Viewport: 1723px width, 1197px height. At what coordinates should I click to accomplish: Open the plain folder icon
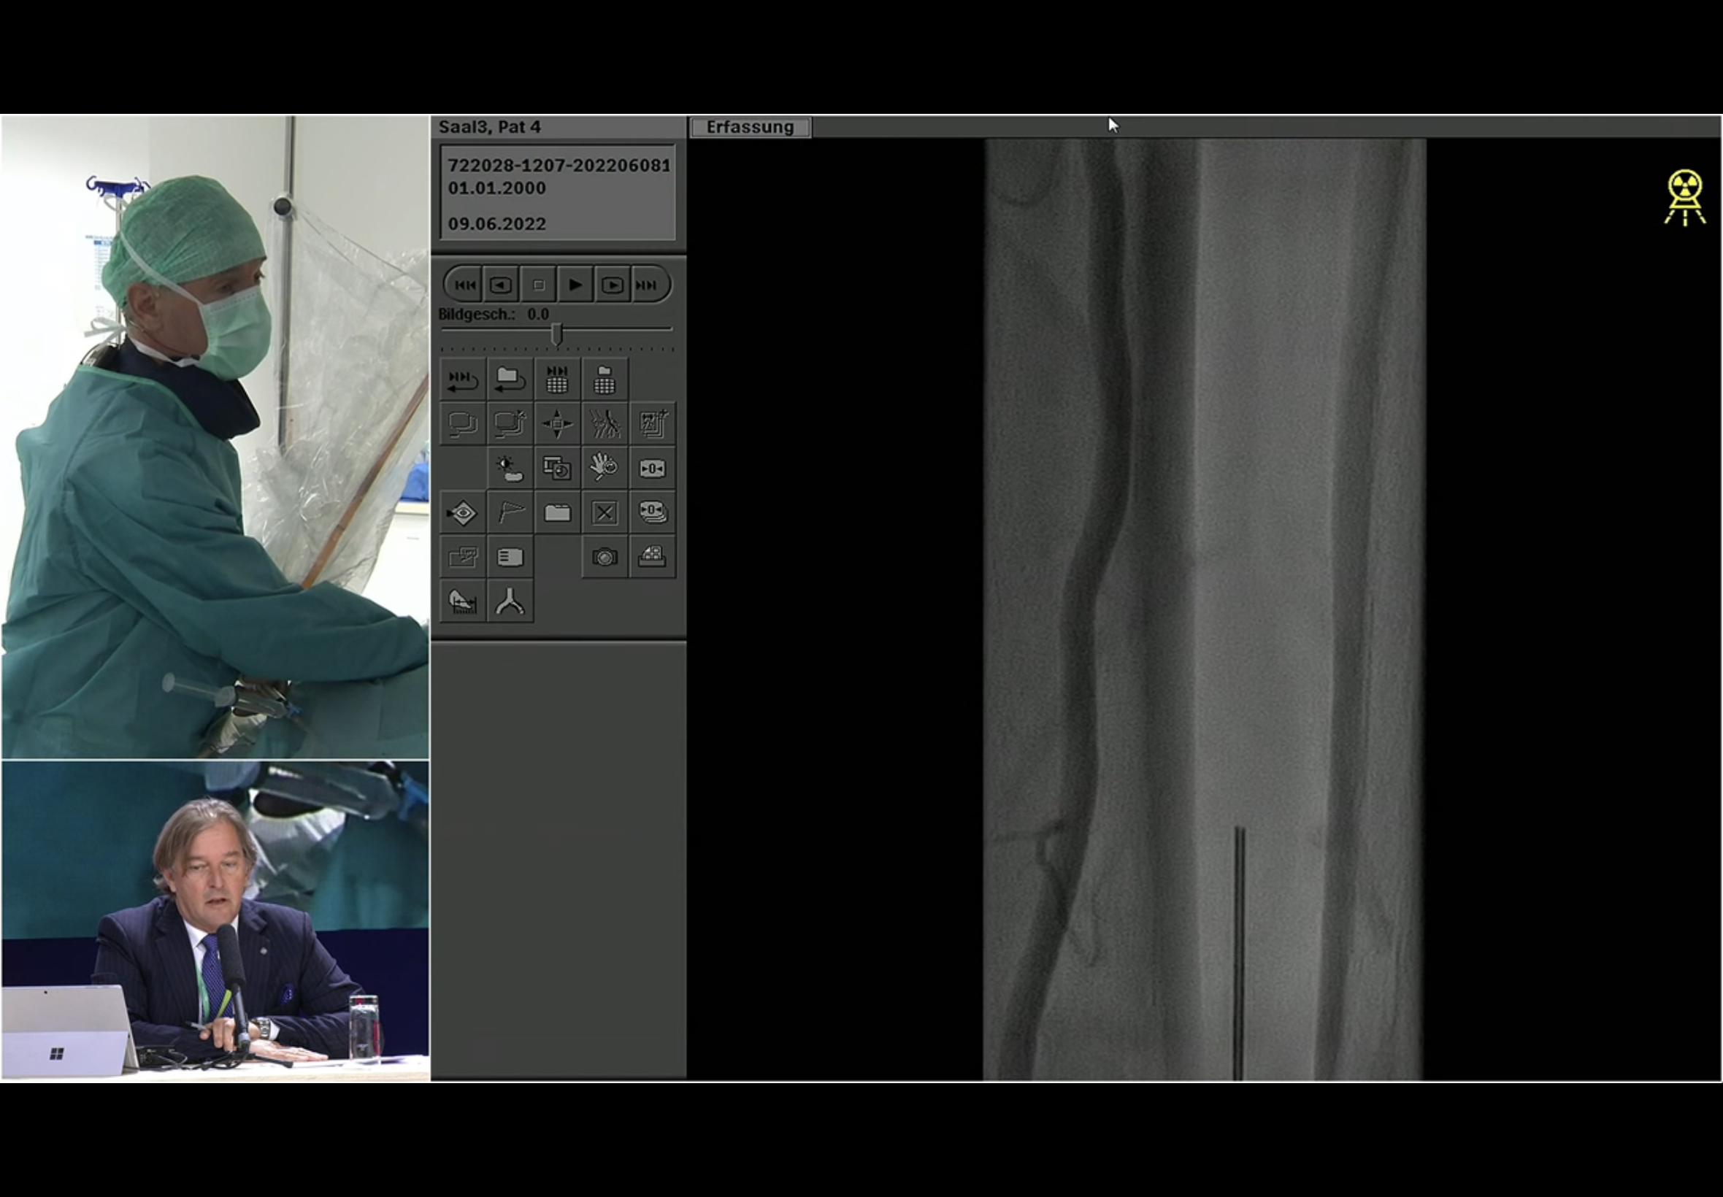[557, 513]
